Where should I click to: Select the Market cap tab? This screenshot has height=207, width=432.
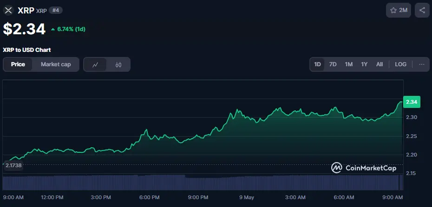coord(56,64)
